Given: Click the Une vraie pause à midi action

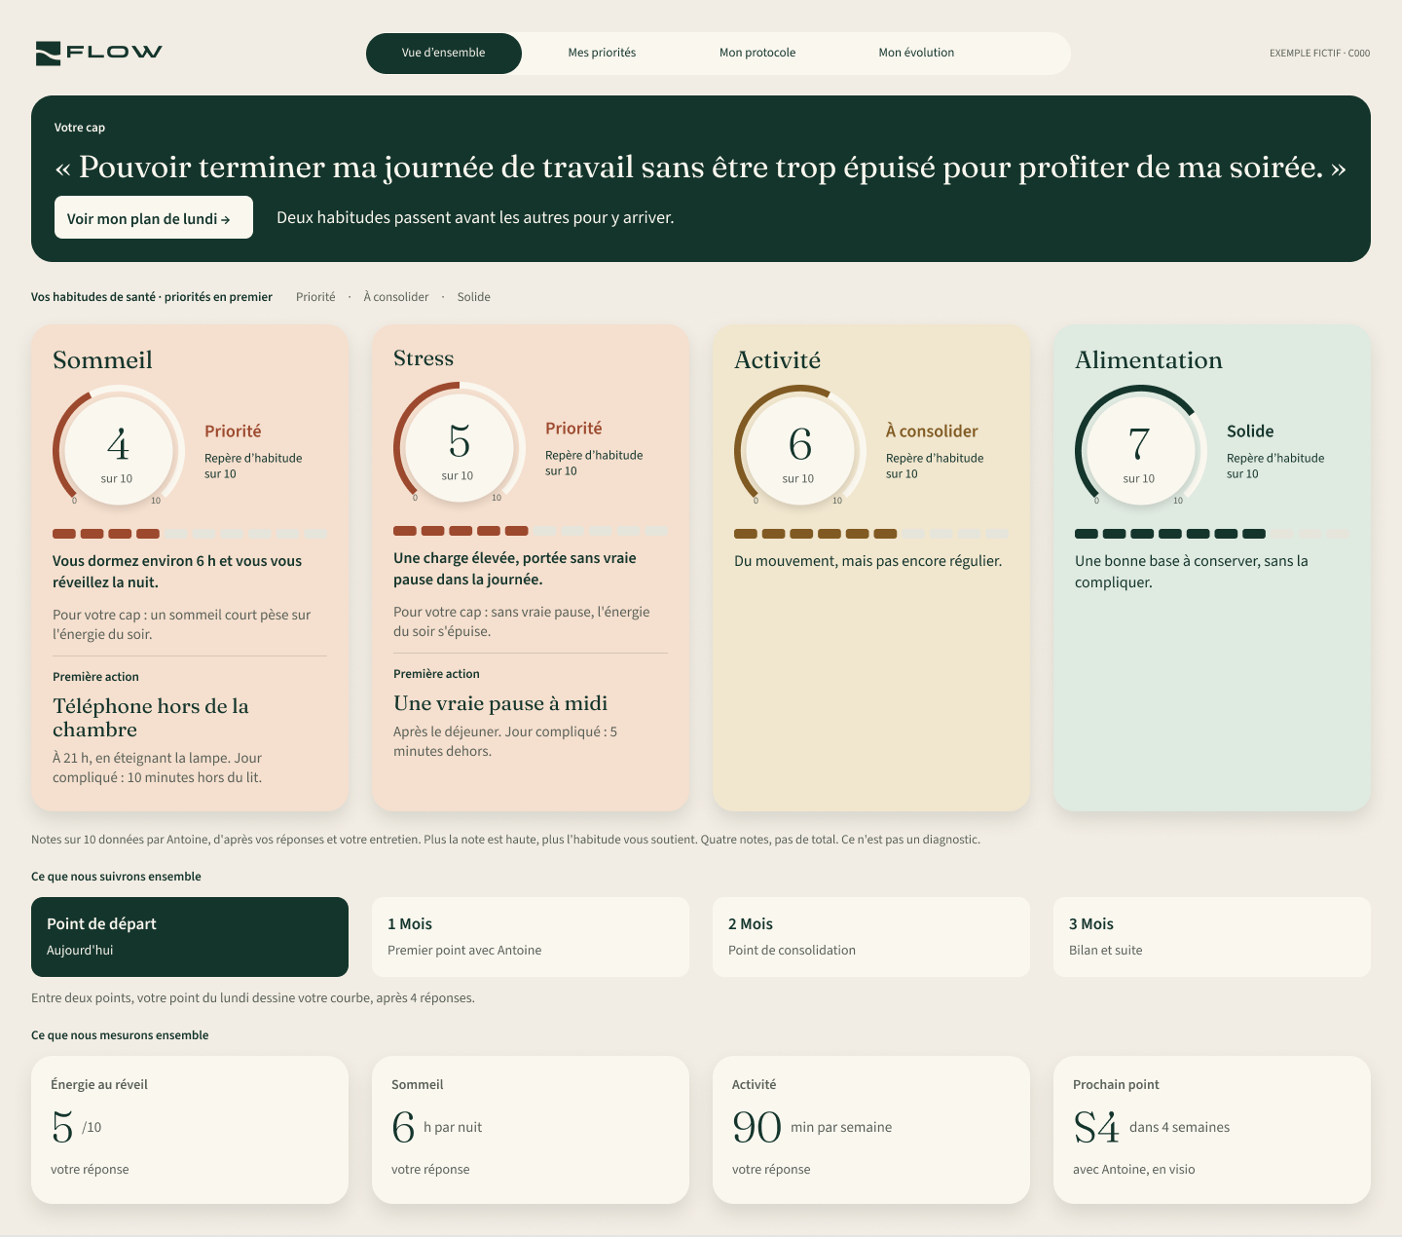Looking at the screenshot, I should point(500,703).
